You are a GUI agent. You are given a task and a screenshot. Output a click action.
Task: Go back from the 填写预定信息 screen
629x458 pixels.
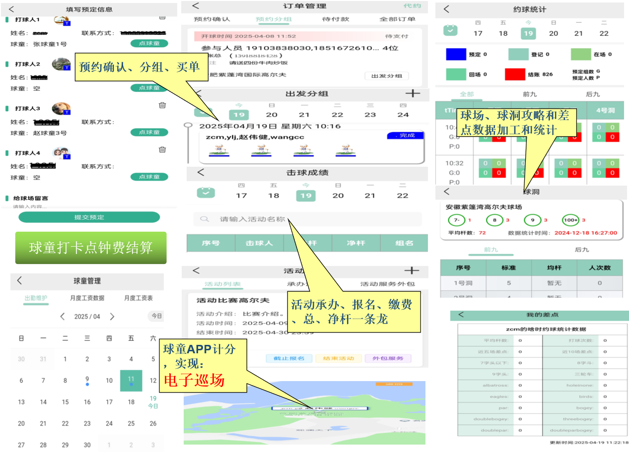tap(11, 9)
